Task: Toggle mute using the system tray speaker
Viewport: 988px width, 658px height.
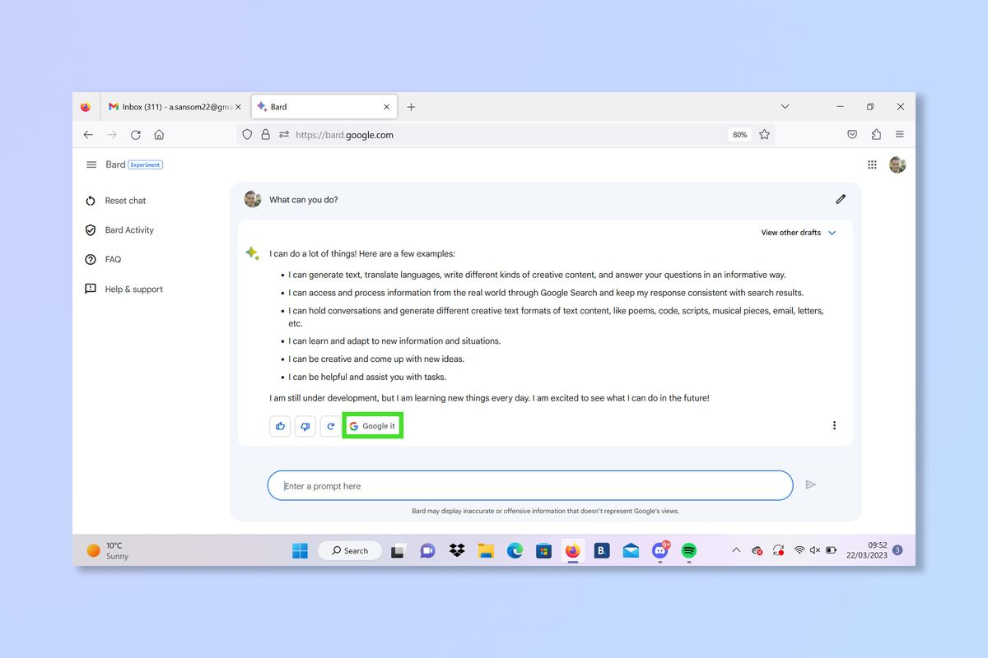Action: click(x=815, y=550)
